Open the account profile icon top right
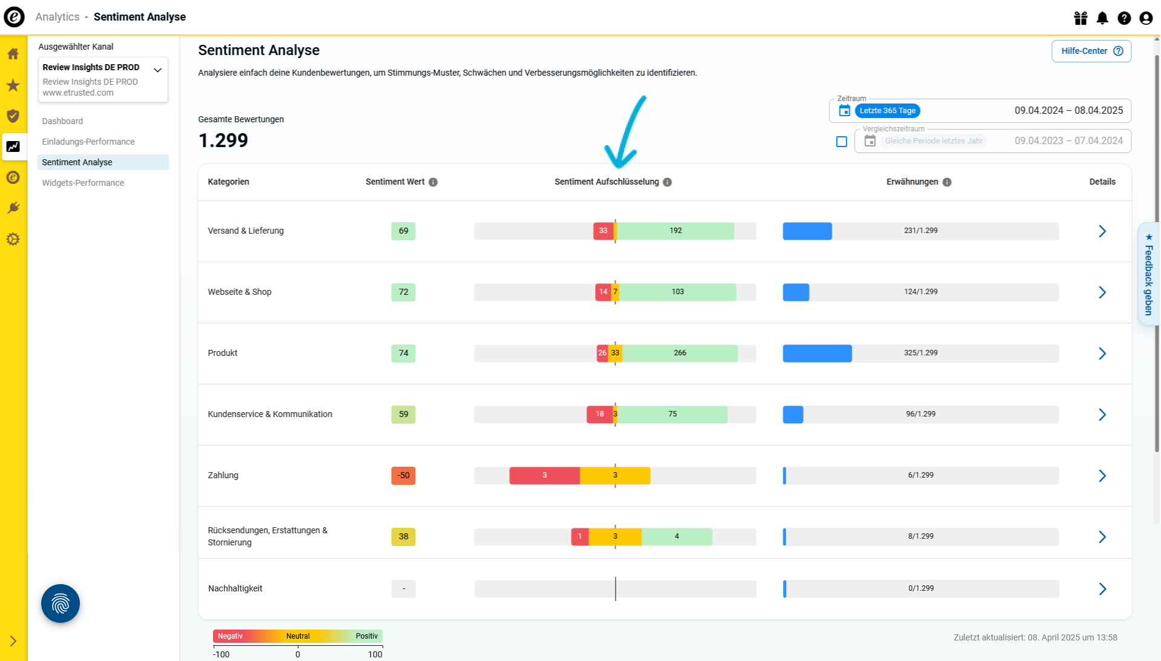This screenshot has width=1161, height=661. (x=1145, y=18)
